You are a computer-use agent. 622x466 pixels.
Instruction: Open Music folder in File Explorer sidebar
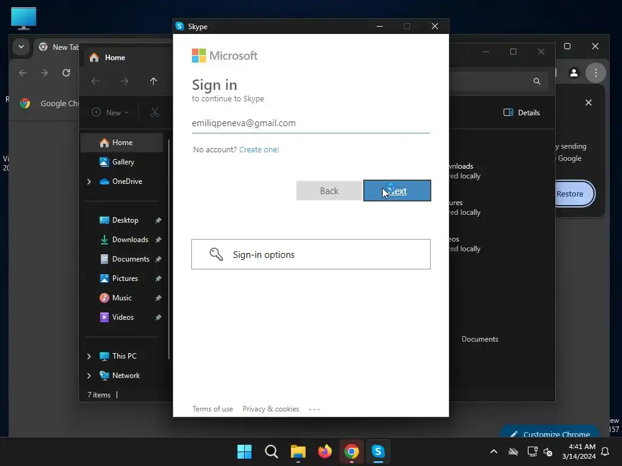(121, 297)
